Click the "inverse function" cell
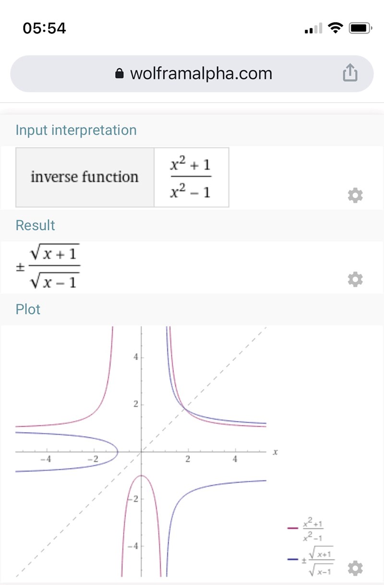The image size is (384, 585). coord(84,177)
